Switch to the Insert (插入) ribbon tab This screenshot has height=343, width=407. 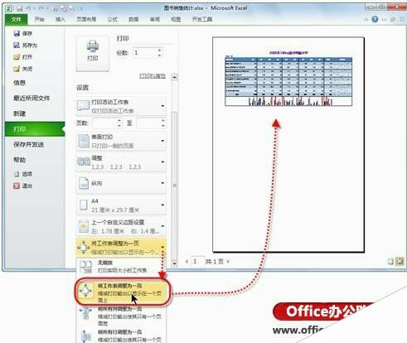coord(60,19)
